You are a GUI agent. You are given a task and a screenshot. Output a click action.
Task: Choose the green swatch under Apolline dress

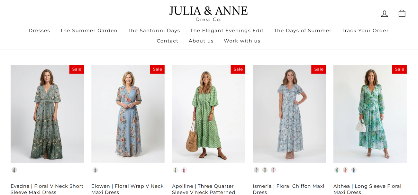176,170
